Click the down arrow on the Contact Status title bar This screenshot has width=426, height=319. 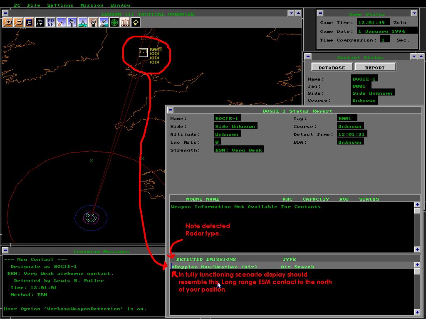click(x=414, y=56)
